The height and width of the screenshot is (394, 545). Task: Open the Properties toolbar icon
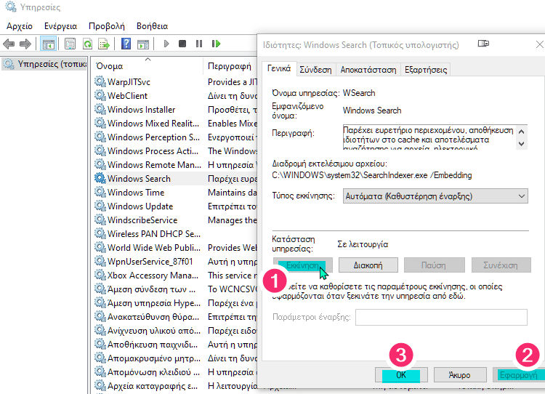(70, 44)
